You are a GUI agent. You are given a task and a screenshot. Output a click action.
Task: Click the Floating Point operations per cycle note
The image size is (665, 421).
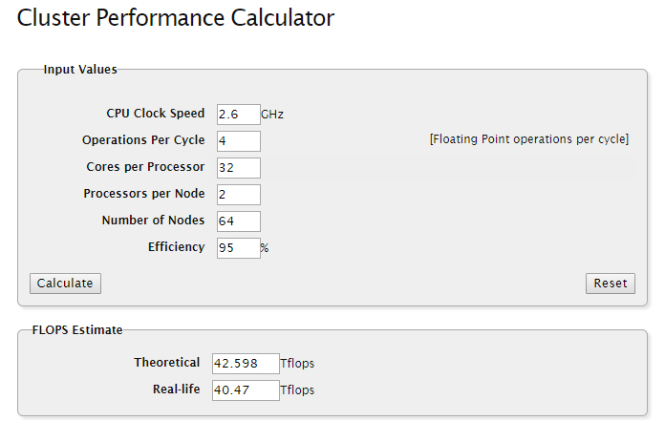pyautogui.click(x=529, y=139)
